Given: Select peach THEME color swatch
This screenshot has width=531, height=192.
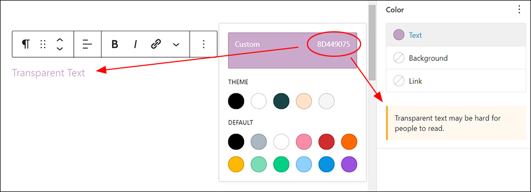Looking at the screenshot, I should point(304,101).
